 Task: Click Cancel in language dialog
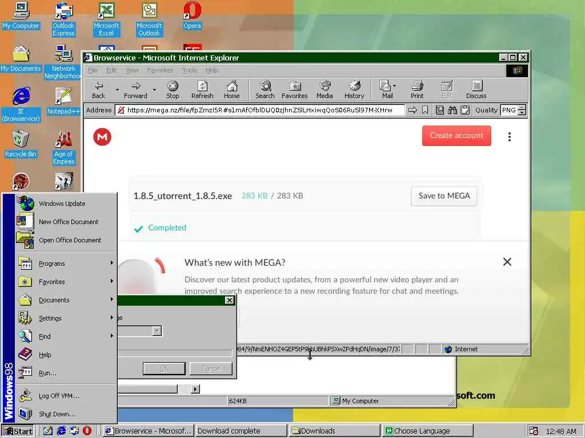[x=211, y=368]
